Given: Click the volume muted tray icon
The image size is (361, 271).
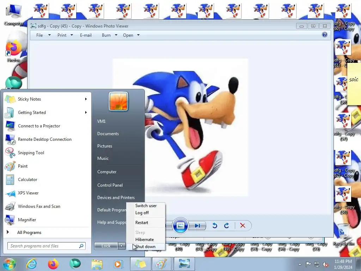Looking at the screenshot, I should [325, 264].
